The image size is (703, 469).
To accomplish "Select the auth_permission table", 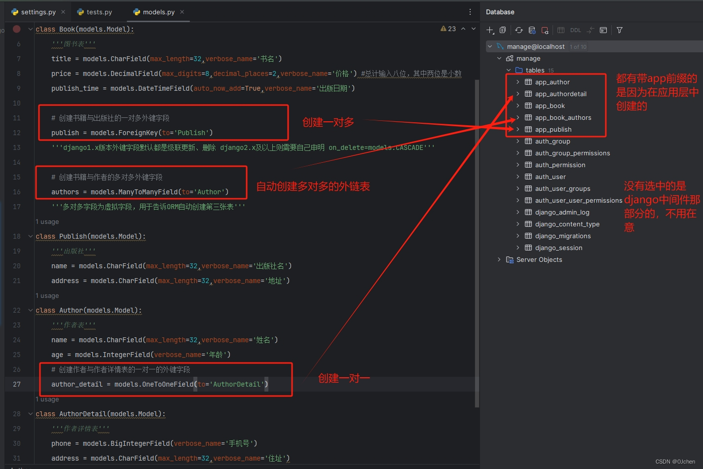I will [x=560, y=165].
